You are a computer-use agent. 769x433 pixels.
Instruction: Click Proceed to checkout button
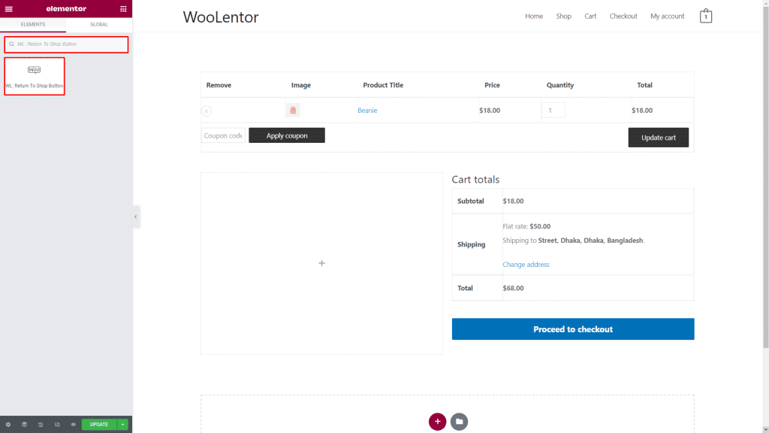tap(573, 329)
